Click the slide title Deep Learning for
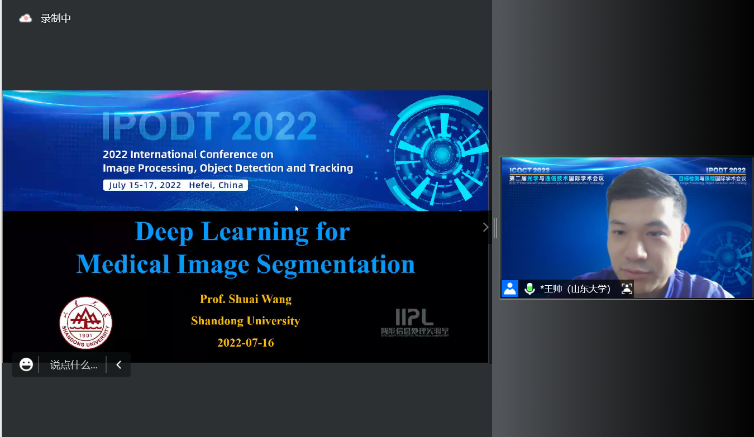The width and height of the screenshot is (754, 437). click(242, 231)
